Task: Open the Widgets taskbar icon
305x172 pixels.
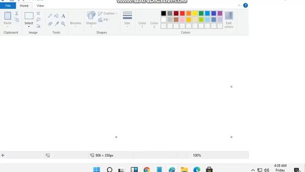Action: pos(134,170)
